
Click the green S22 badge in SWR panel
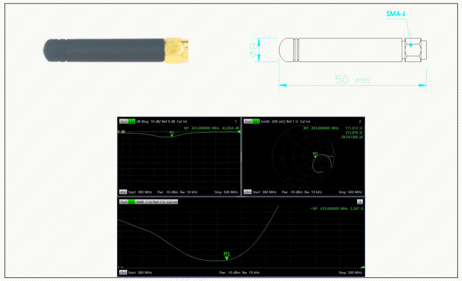tap(131, 202)
